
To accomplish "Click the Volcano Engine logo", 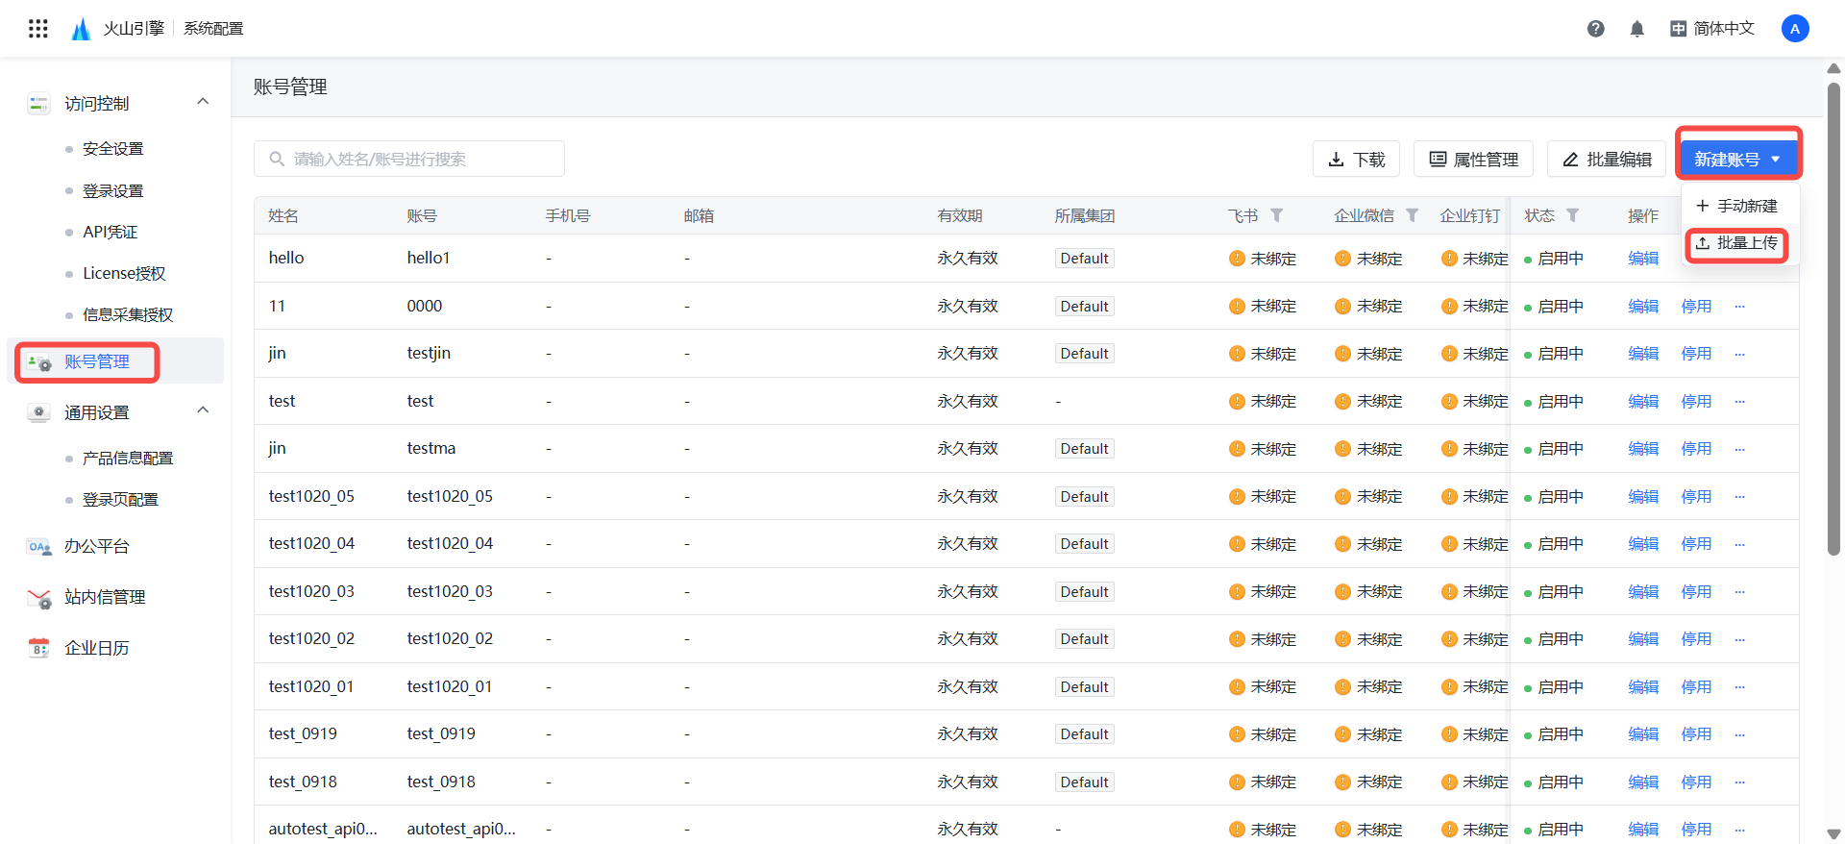I will 82,29.
